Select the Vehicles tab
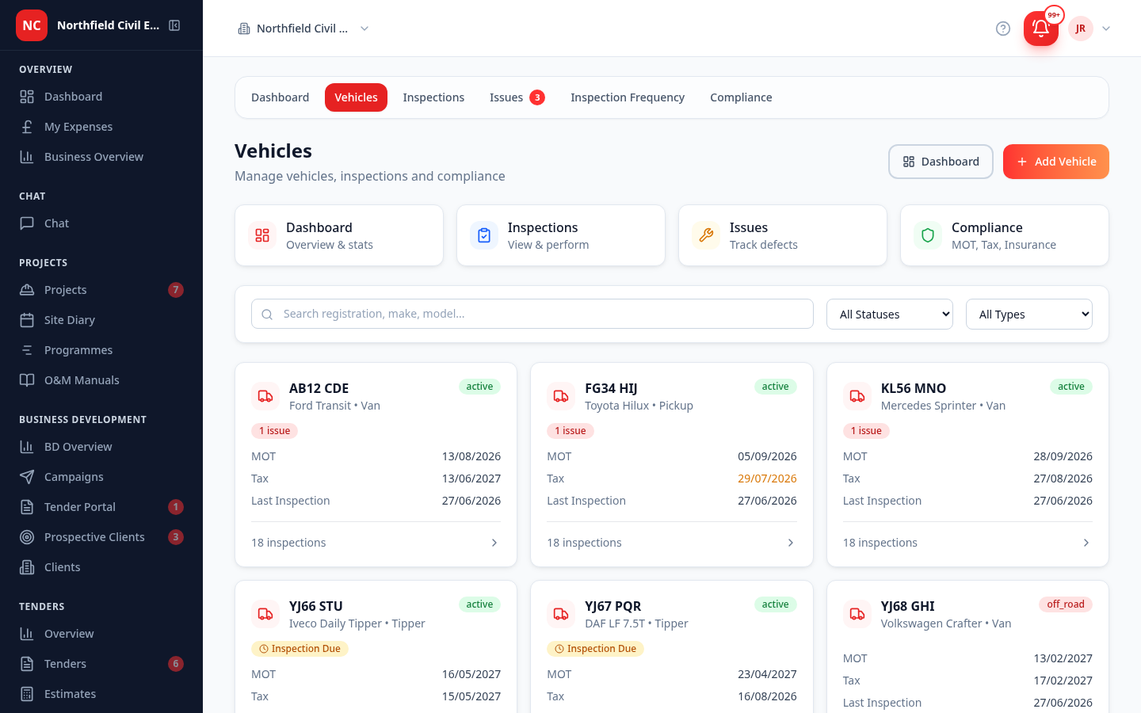1141x713 pixels. [x=356, y=97]
